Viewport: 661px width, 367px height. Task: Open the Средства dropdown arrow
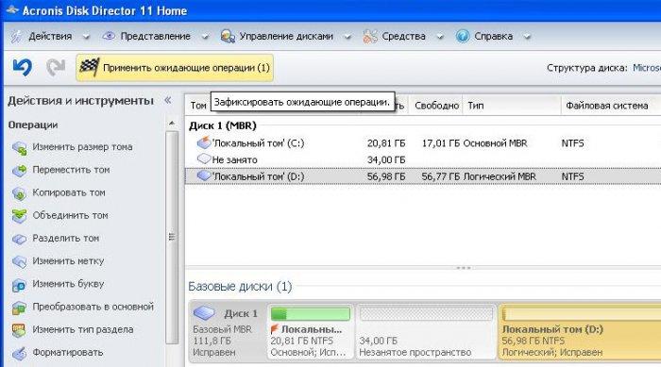pyautogui.click(x=440, y=37)
